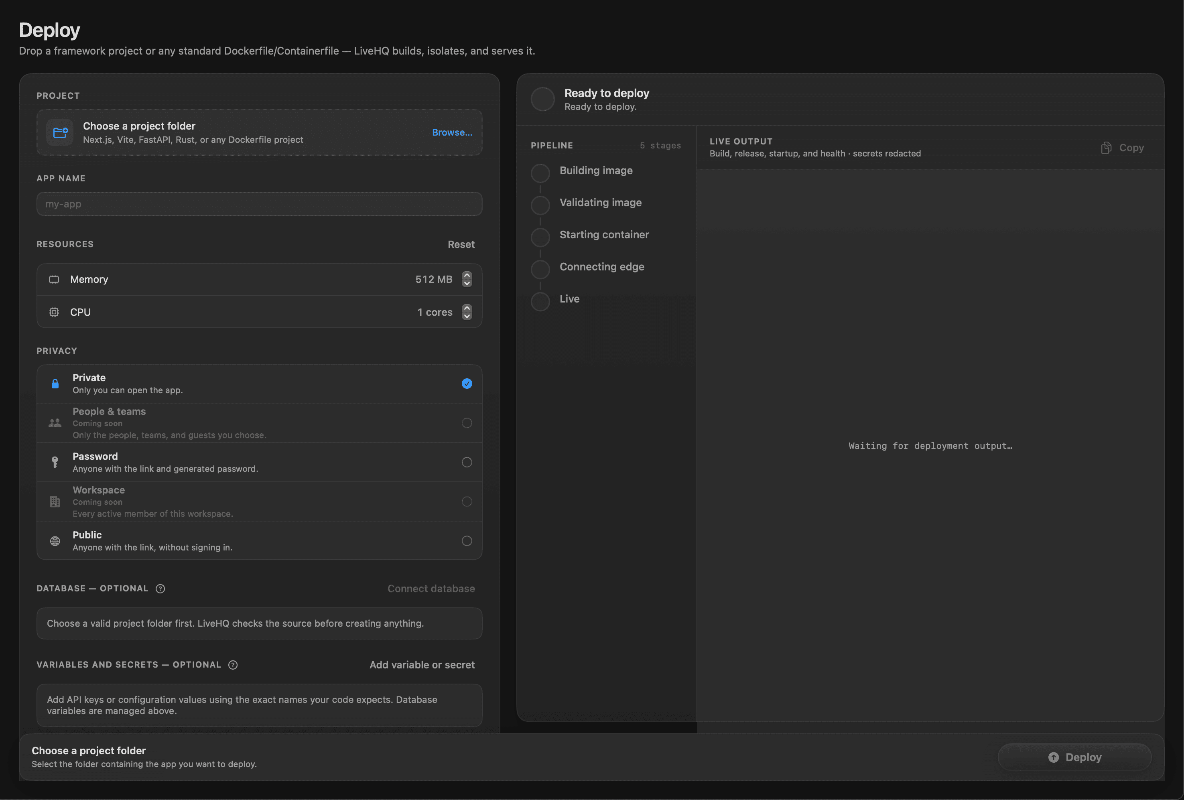Select the Workspace privacy radio button
Image resolution: width=1184 pixels, height=800 pixels.
(467, 502)
